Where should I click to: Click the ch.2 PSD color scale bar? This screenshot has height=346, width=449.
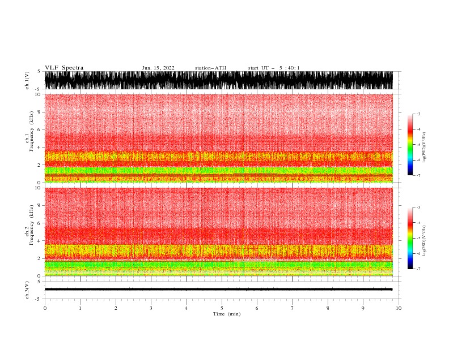click(410, 238)
